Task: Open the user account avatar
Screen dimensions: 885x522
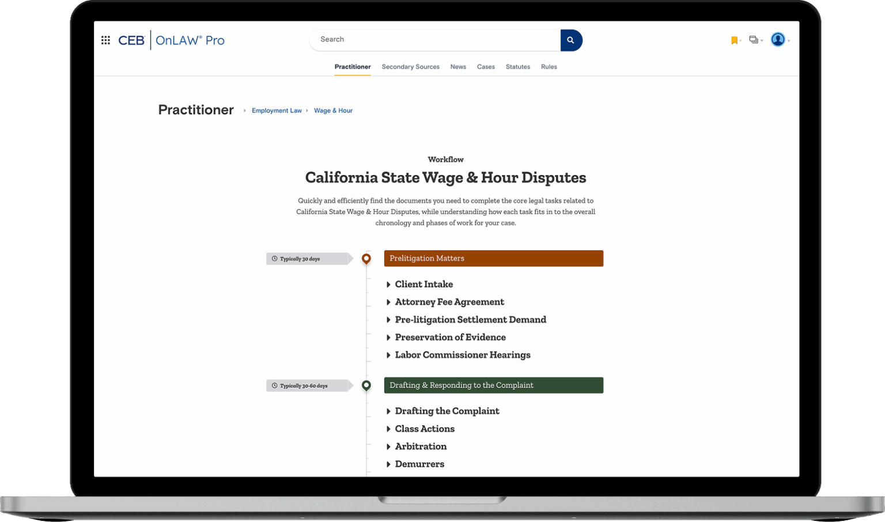Action: (778, 39)
